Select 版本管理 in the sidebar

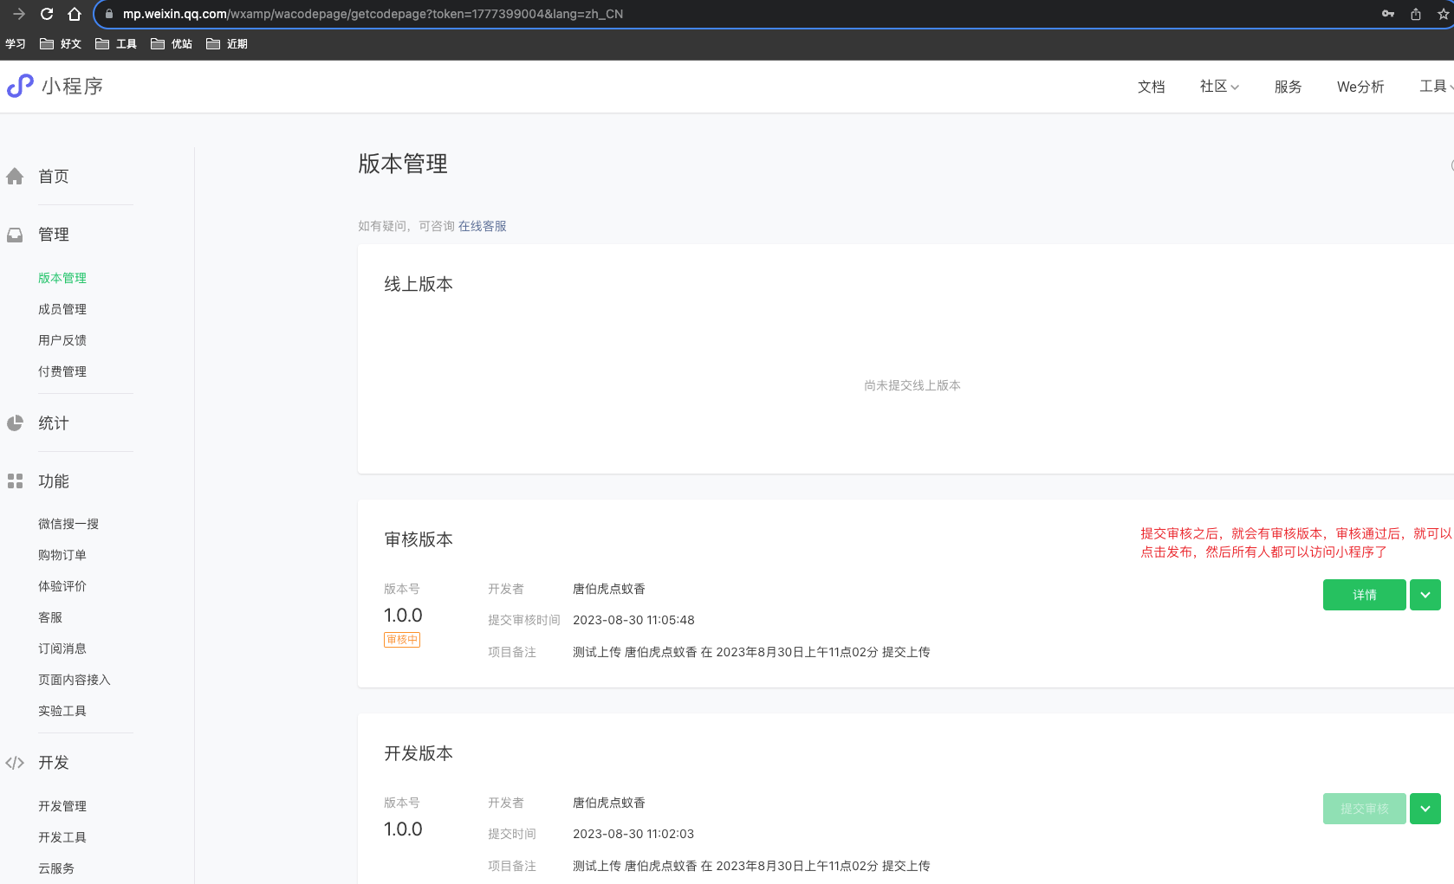click(x=62, y=278)
